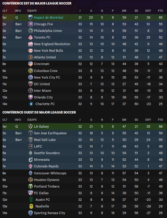The image size is (167, 218).
Task: Open the San Jose Earthquakes team link
Action: [x=50, y=133]
